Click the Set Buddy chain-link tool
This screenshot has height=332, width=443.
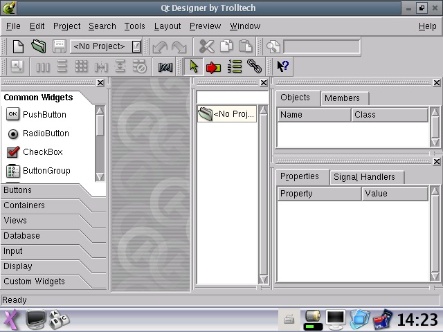point(255,66)
